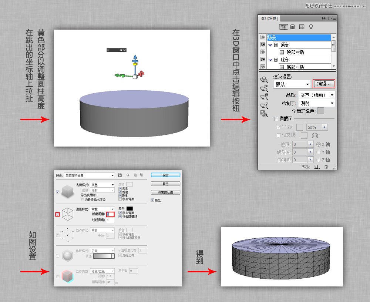Toggle 3D ground plane overlays icon
This screenshot has height=302, width=370.
pos(306,167)
